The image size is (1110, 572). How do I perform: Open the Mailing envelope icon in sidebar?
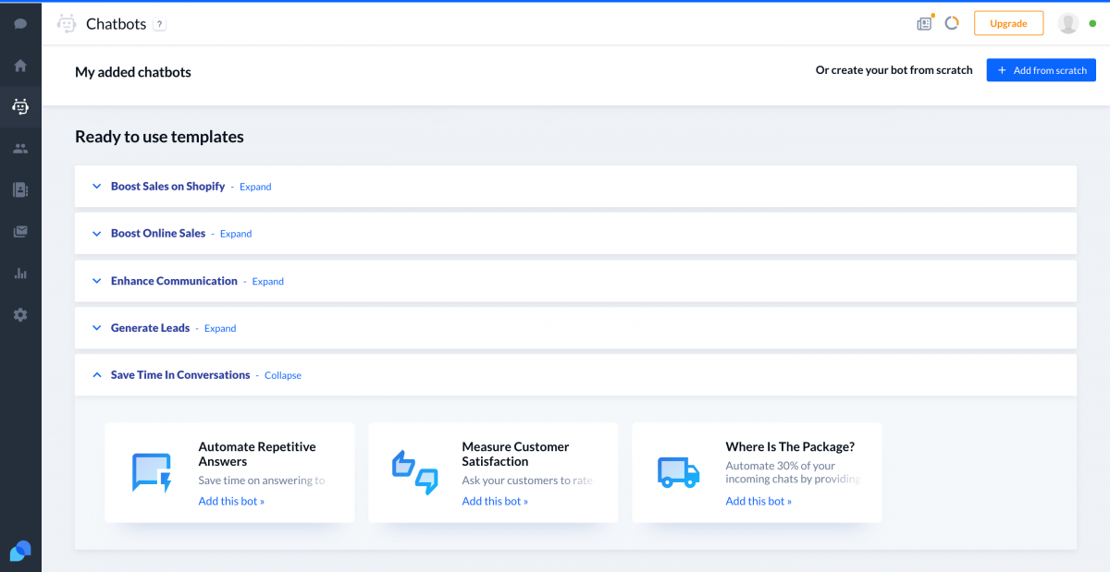pos(20,232)
